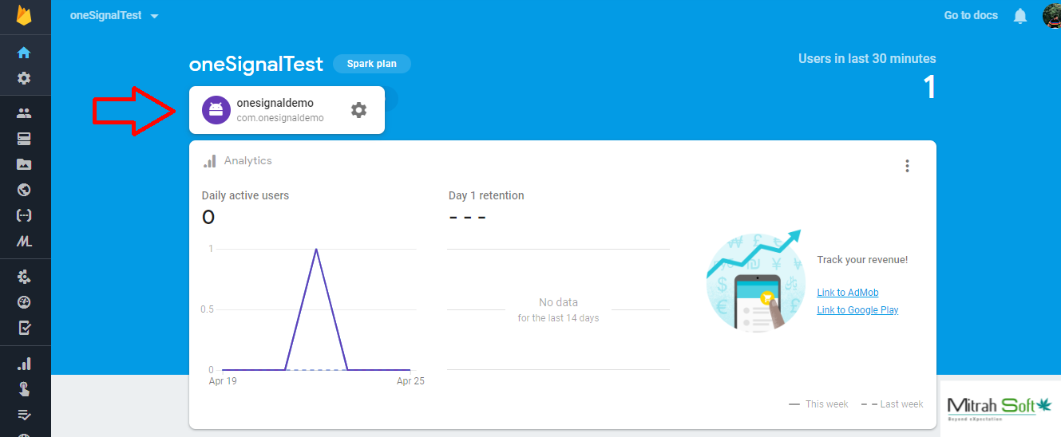Click the Go to docs link
Viewport: 1061px width, 437px height.
971,15
